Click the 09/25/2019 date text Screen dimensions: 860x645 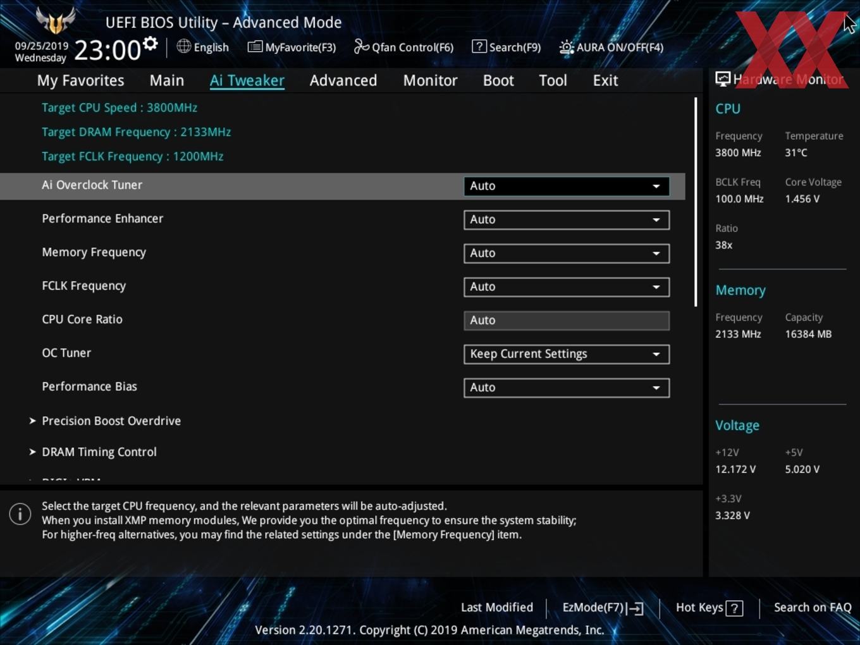click(x=42, y=46)
